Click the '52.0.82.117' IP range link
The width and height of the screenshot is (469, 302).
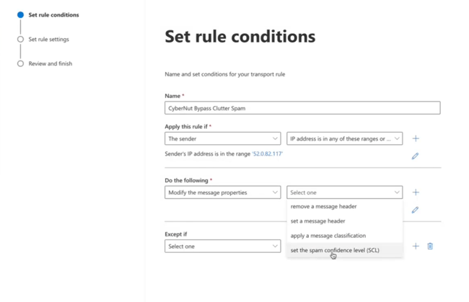point(267,154)
